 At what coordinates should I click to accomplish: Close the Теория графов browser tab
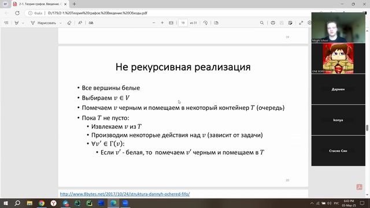[x=65, y=4]
